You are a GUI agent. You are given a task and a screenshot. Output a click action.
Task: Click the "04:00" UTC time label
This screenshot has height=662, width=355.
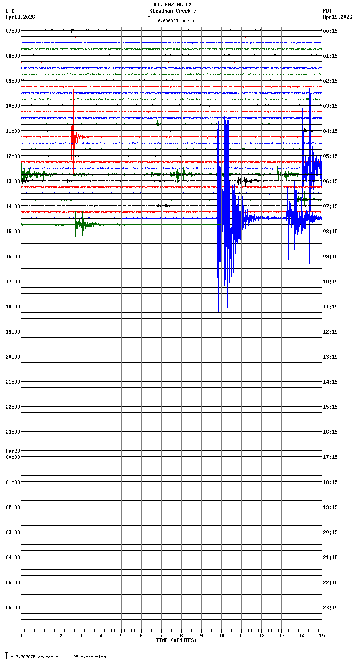pyautogui.click(x=13, y=558)
